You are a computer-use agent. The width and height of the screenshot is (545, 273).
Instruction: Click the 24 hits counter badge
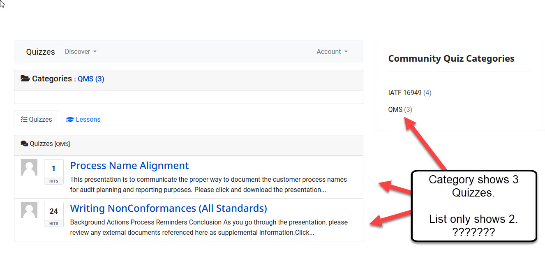pyautogui.click(x=53, y=214)
